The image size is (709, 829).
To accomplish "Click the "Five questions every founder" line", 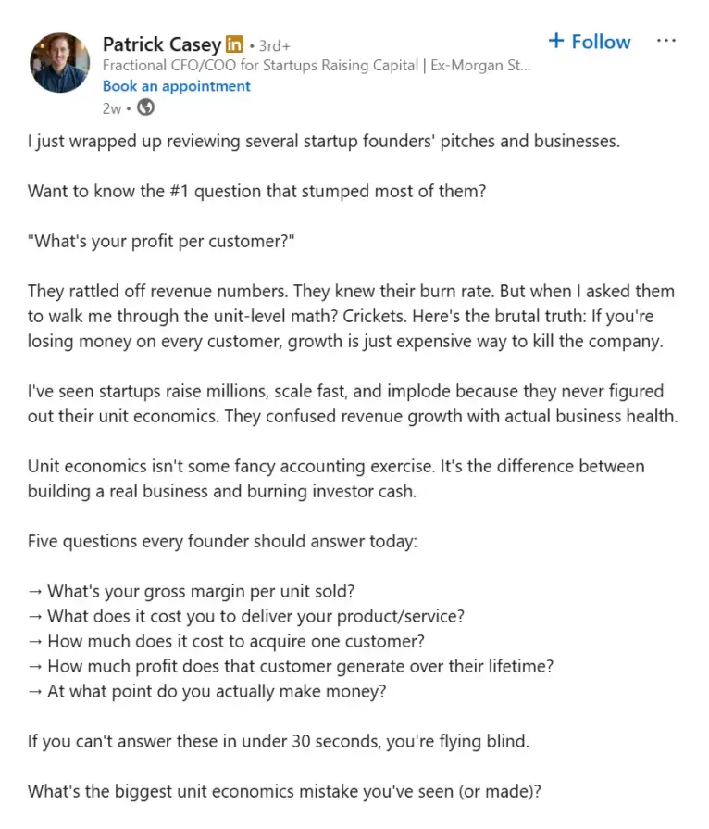I will pos(222,541).
